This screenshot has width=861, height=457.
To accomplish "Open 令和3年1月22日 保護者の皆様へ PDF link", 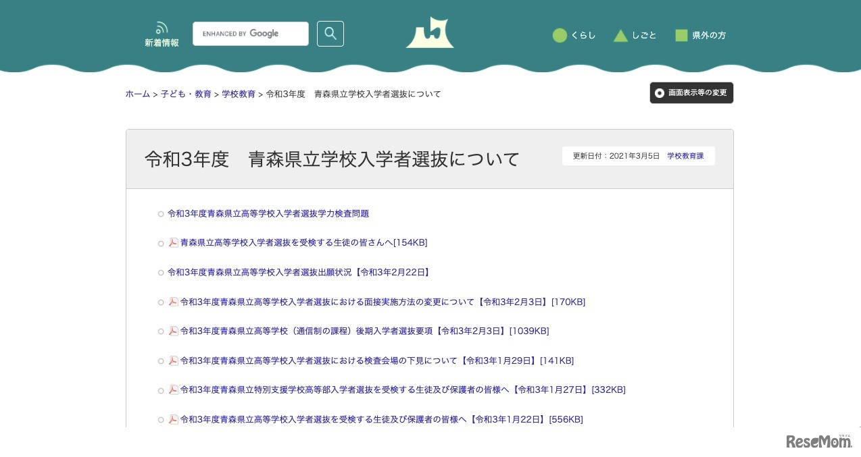I will point(381,420).
